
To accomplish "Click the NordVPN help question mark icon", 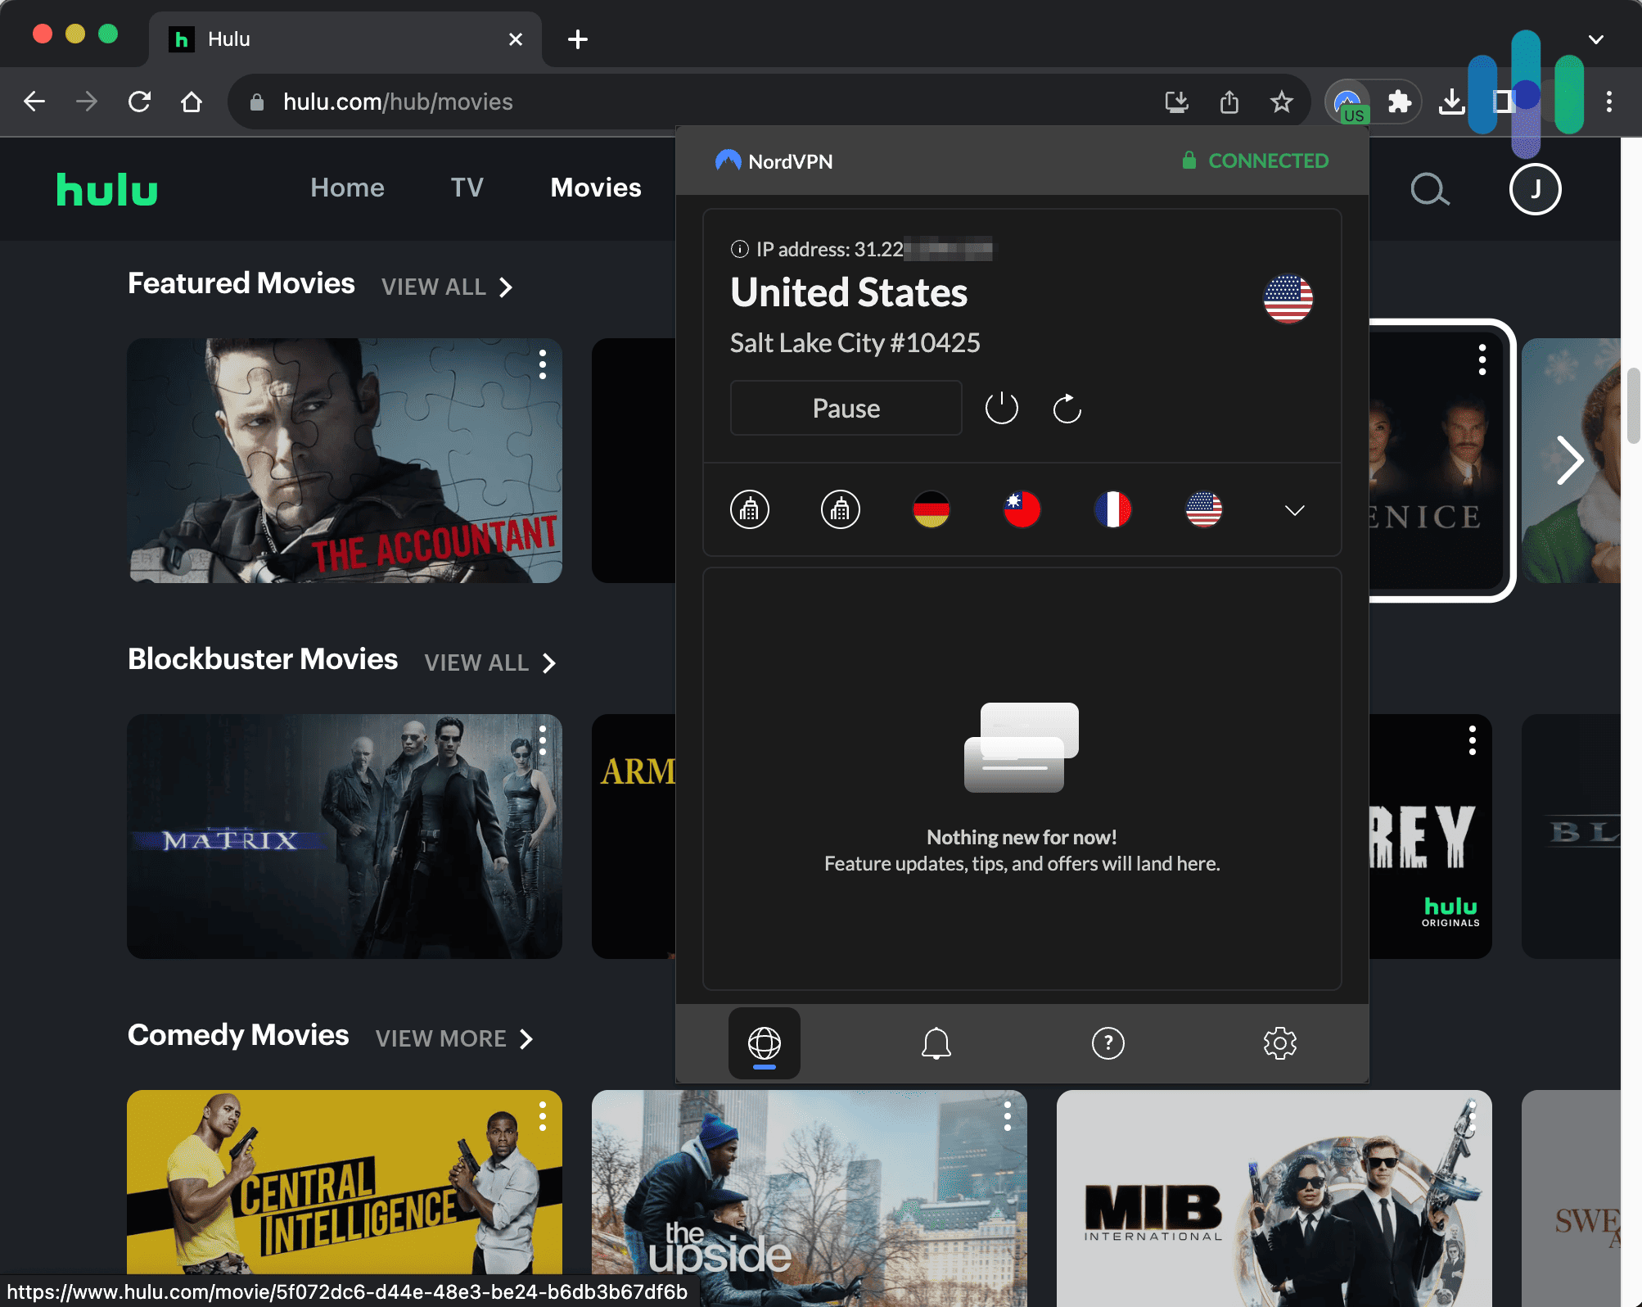I will (1107, 1042).
